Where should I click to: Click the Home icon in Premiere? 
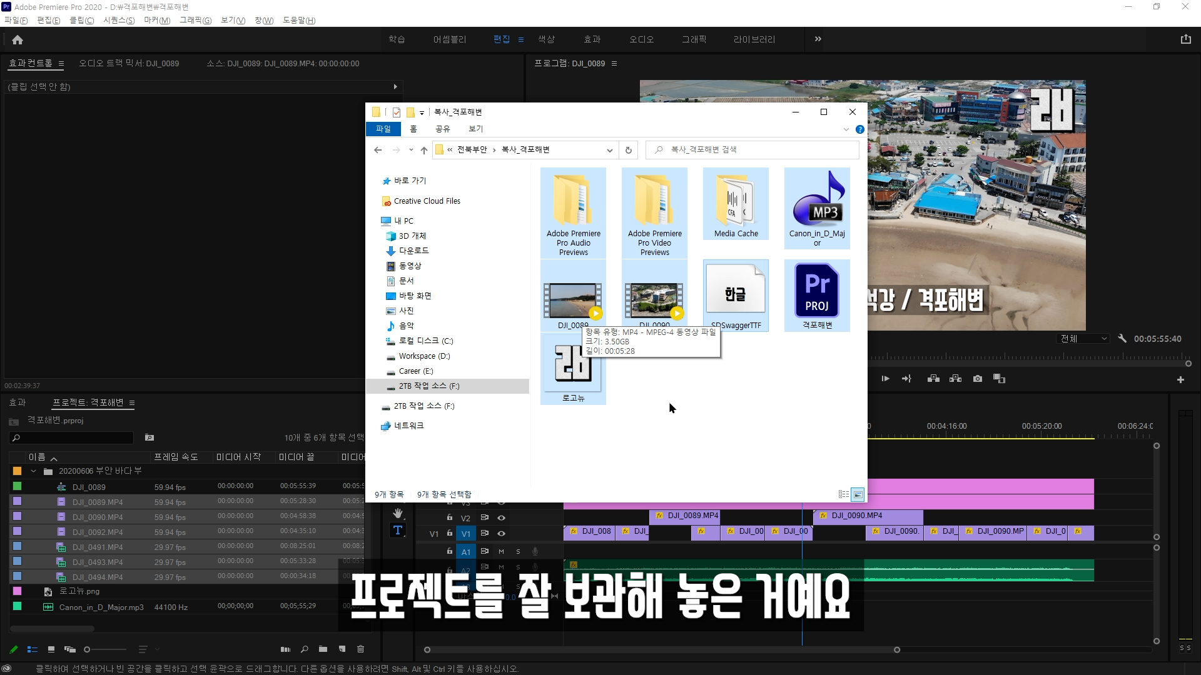coord(18,39)
